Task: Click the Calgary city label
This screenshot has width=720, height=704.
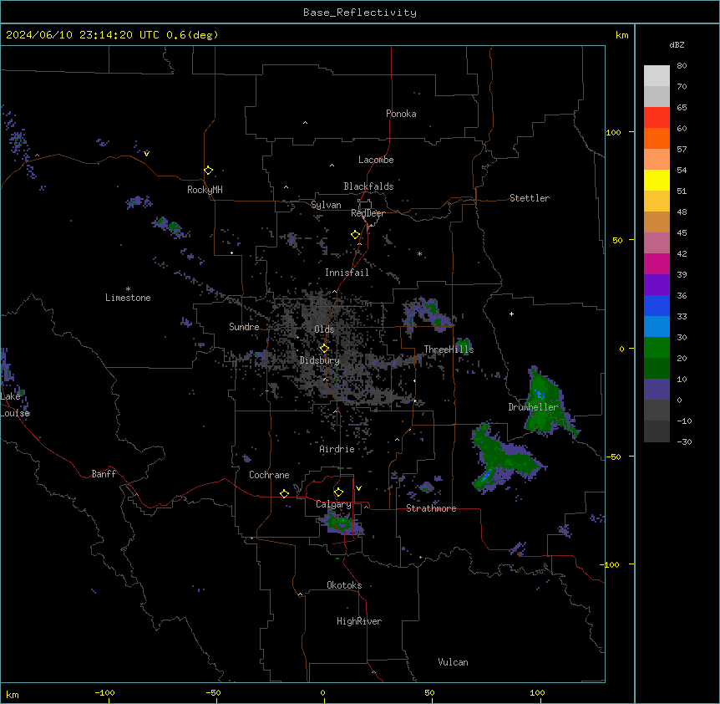Action: coord(333,504)
